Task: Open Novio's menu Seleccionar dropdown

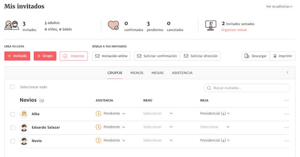Action: click(158, 140)
